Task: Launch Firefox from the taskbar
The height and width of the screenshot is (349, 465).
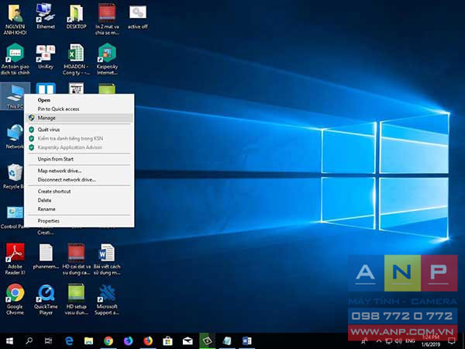Action: click(148, 340)
